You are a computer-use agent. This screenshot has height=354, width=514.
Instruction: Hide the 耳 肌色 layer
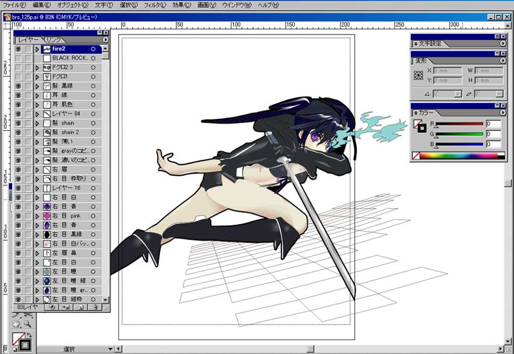pos(18,105)
